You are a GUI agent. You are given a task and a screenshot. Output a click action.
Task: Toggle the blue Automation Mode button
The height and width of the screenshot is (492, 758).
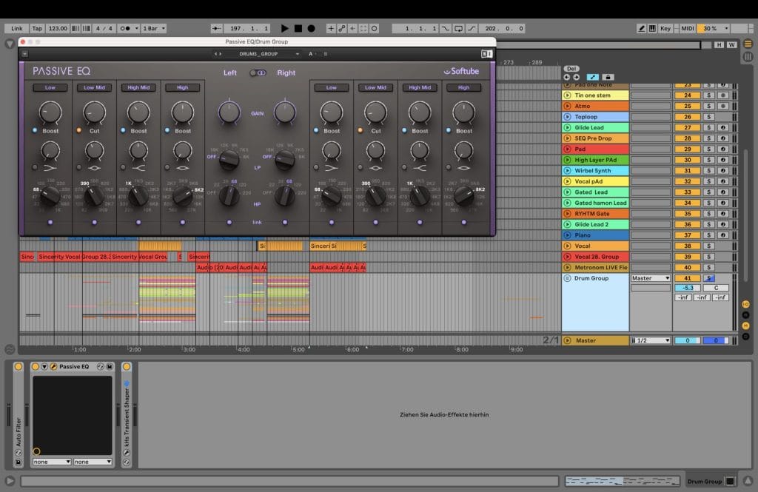coord(593,77)
